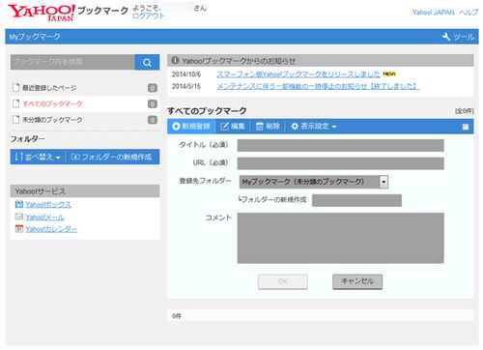Click フォルダーの新規作成 button in sidebar
Viewport: 483px width, 350px height.
coord(111,157)
